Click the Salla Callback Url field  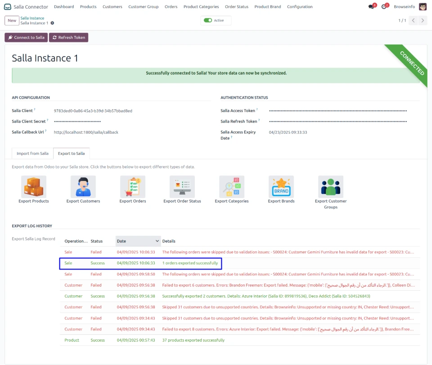pos(86,132)
